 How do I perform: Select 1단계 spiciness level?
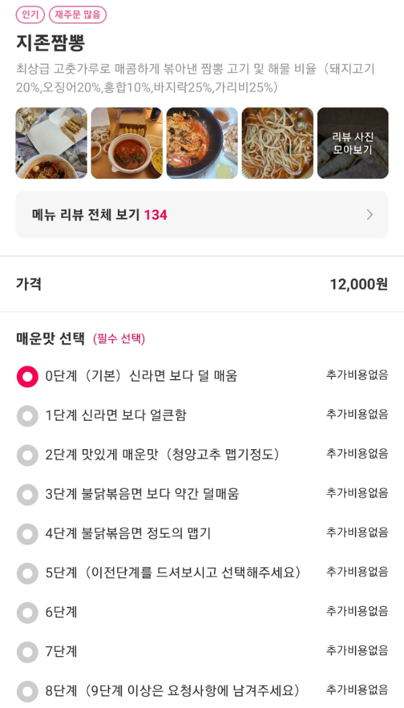(x=29, y=417)
